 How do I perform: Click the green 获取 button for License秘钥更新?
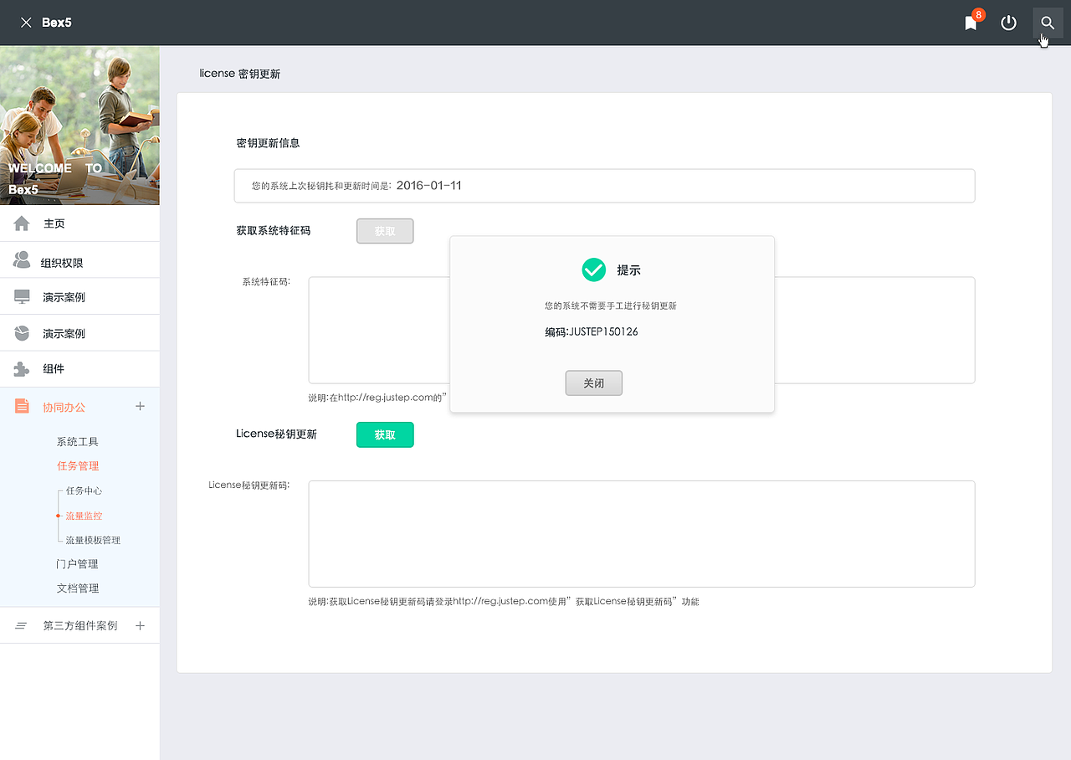tap(385, 435)
